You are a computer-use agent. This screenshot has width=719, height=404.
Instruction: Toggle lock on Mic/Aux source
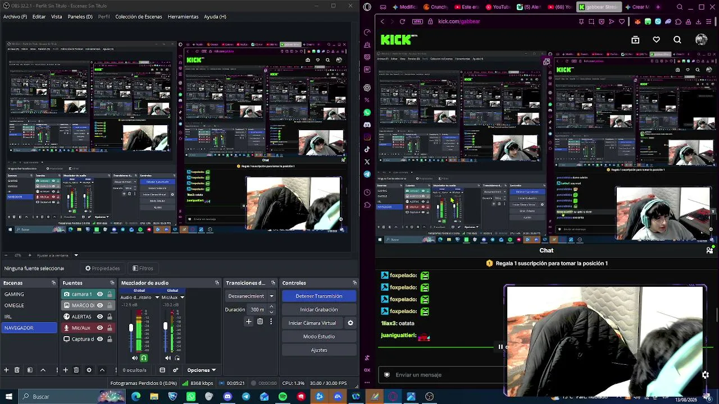pos(110,328)
